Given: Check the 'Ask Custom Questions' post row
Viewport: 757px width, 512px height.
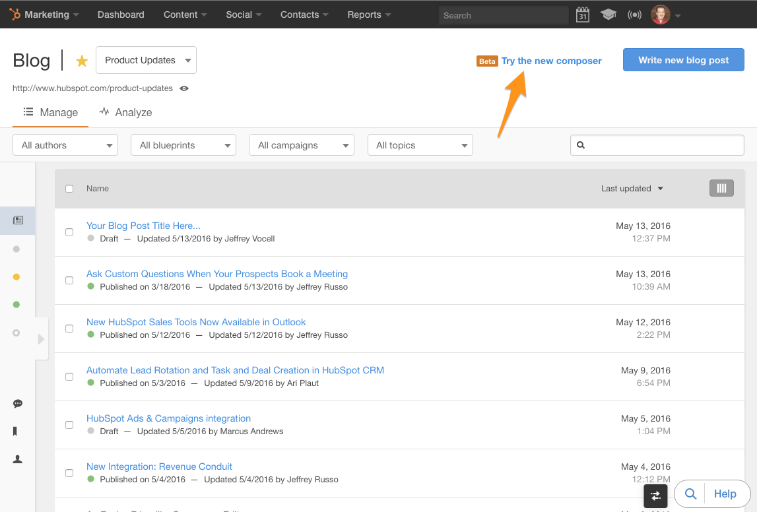Looking at the screenshot, I should click(69, 280).
